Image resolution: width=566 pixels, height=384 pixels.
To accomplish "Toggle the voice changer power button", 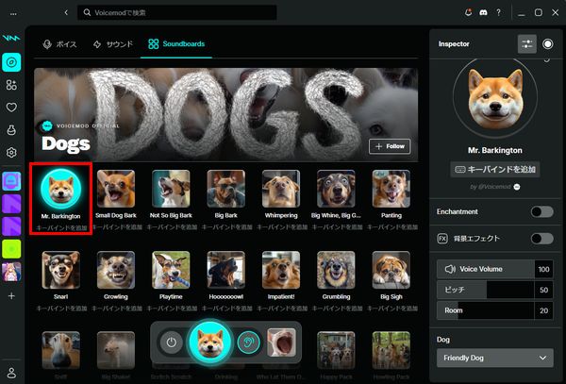I will click(171, 342).
